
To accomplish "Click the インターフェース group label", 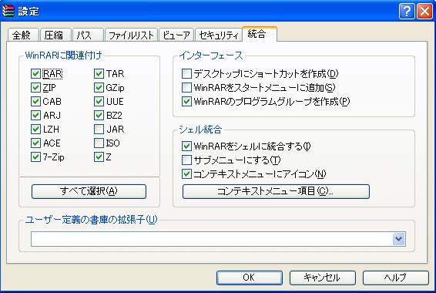I will (211, 56).
